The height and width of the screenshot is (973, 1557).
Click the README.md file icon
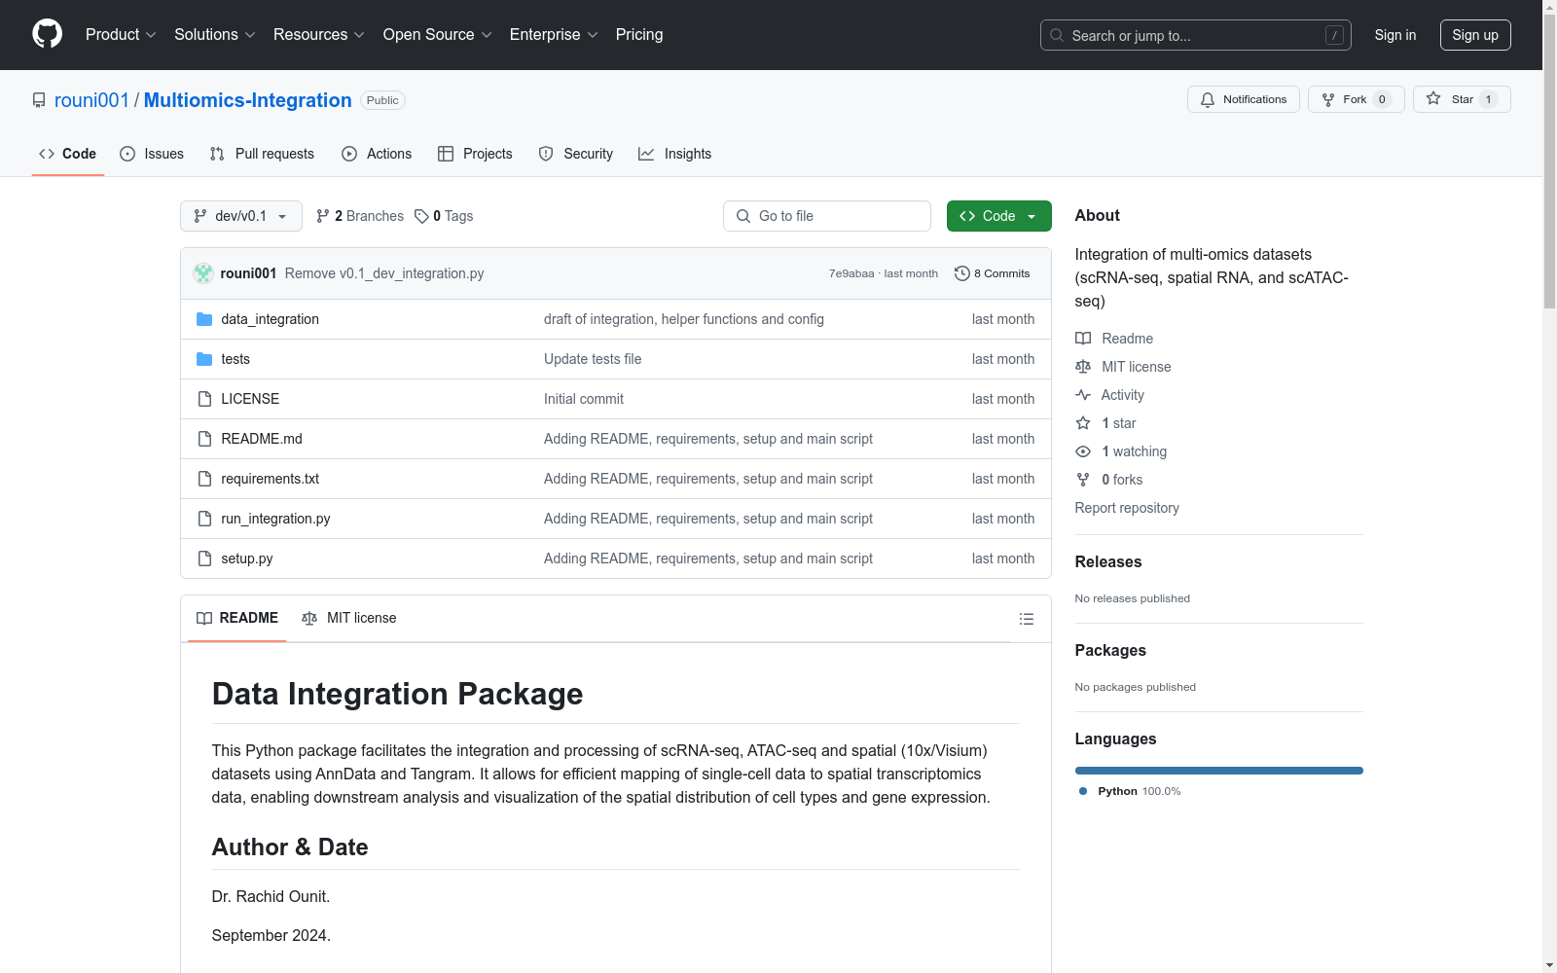(x=204, y=439)
